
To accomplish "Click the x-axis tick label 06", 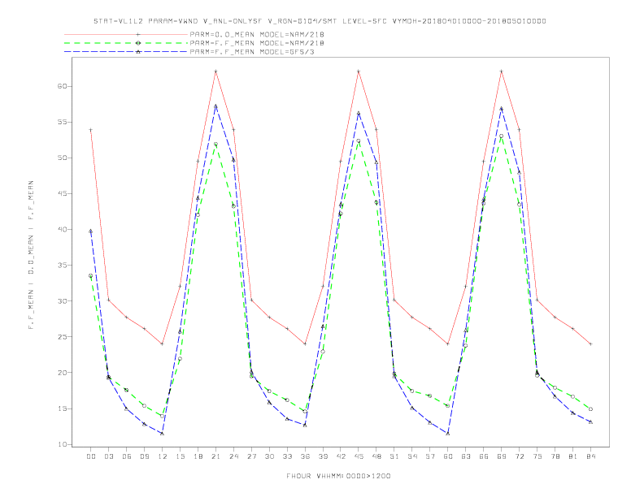I will (x=127, y=457).
